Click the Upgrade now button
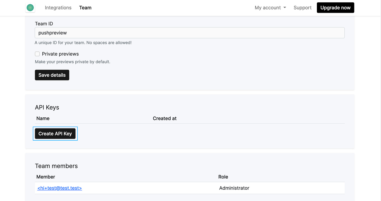The height and width of the screenshot is (201, 381). (335, 8)
